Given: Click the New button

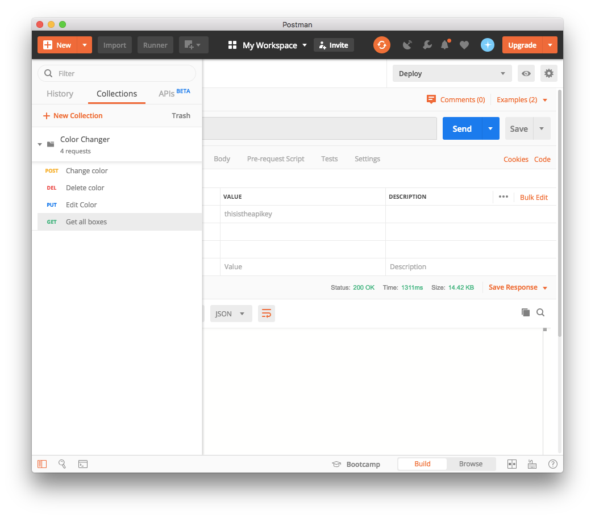Looking at the screenshot, I should (57, 45).
